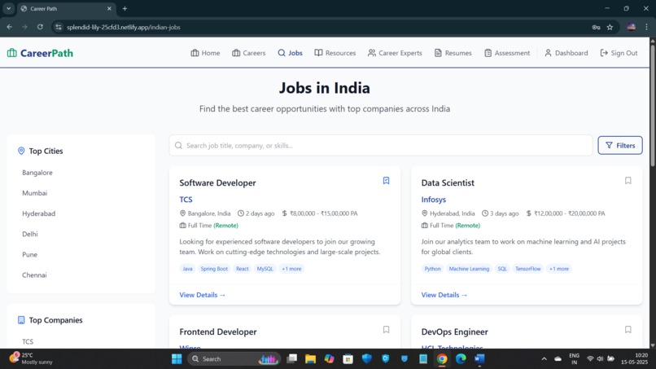Bookmark the DevOps Engineer job
Viewport: 656px width, 369px height.
point(628,330)
